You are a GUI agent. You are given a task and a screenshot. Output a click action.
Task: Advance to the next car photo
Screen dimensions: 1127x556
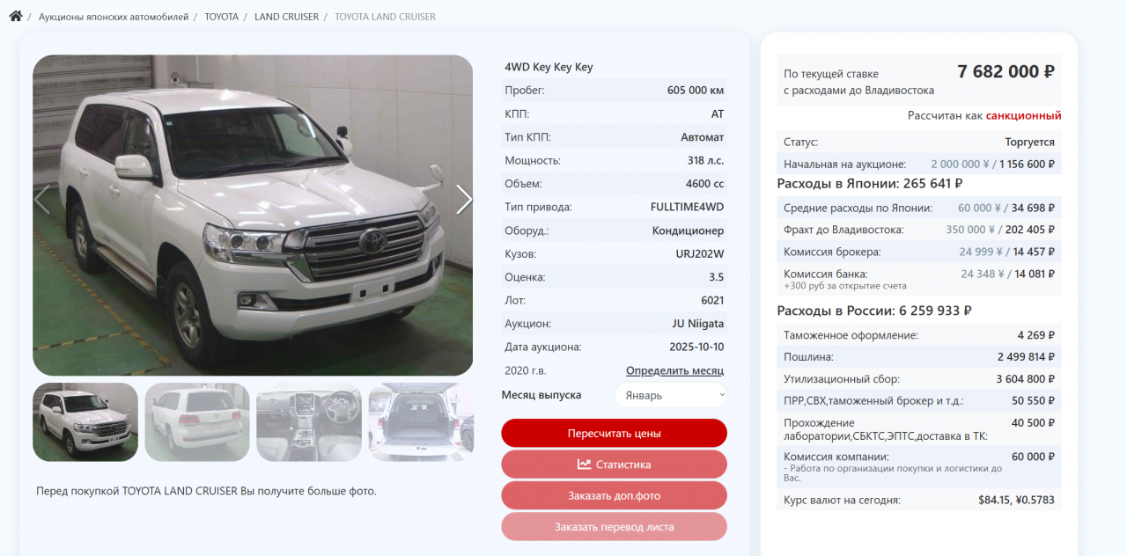click(464, 200)
